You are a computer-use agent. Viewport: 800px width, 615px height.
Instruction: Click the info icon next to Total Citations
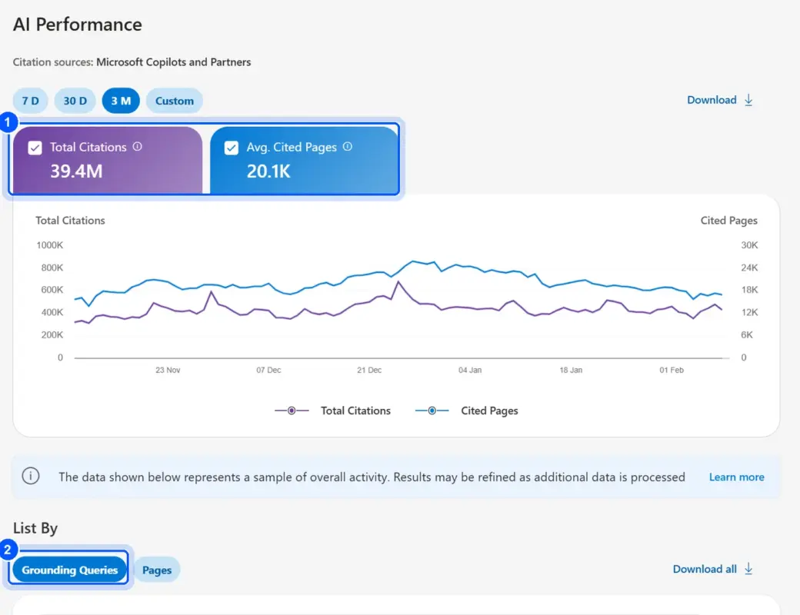[x=137, y=146]
